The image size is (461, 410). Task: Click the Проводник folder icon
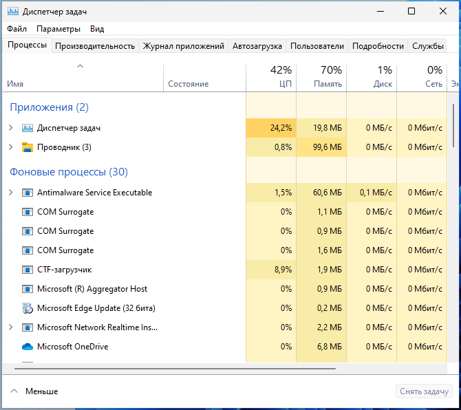tap(28, 147)
